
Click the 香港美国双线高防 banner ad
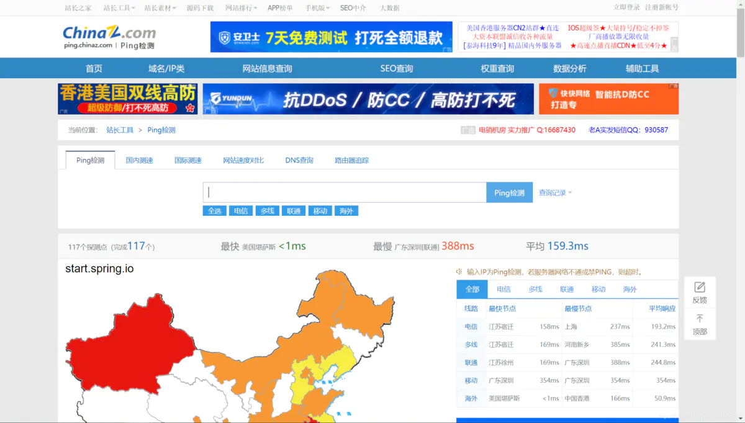128,99
